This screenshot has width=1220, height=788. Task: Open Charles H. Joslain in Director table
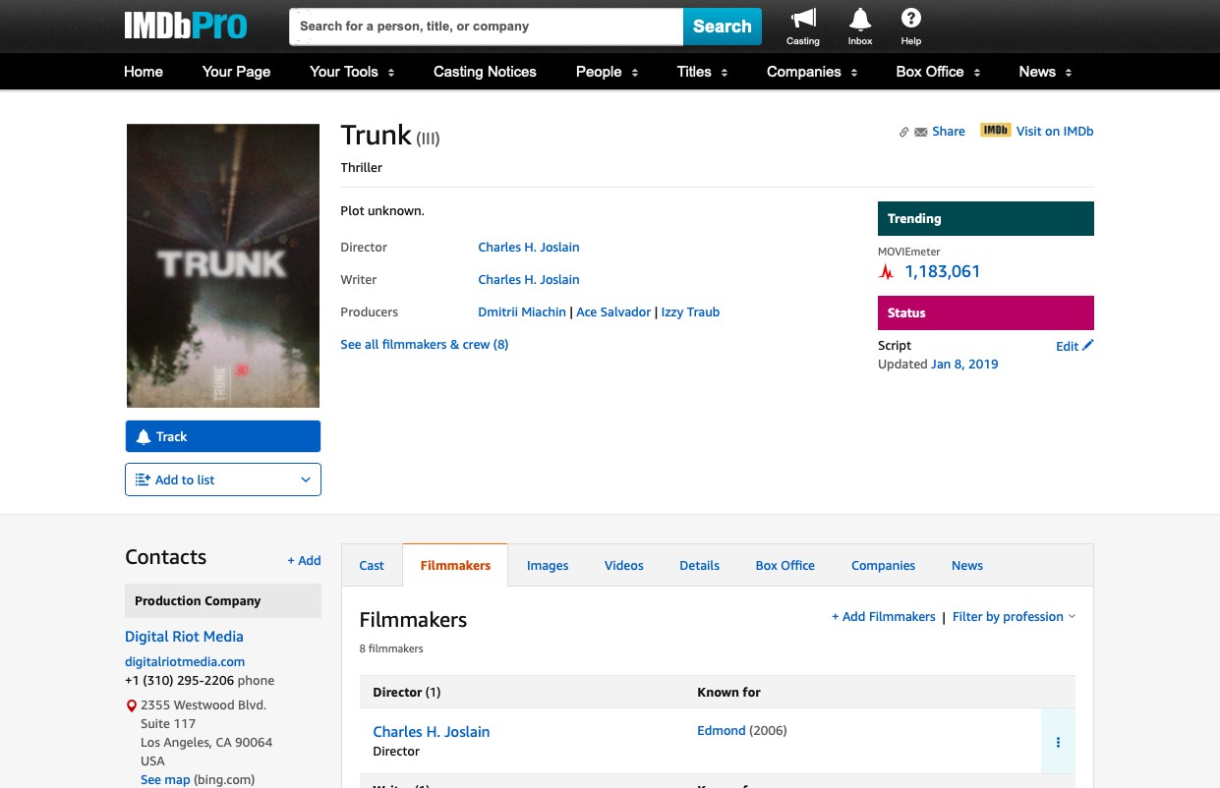(x=432, y=732)
